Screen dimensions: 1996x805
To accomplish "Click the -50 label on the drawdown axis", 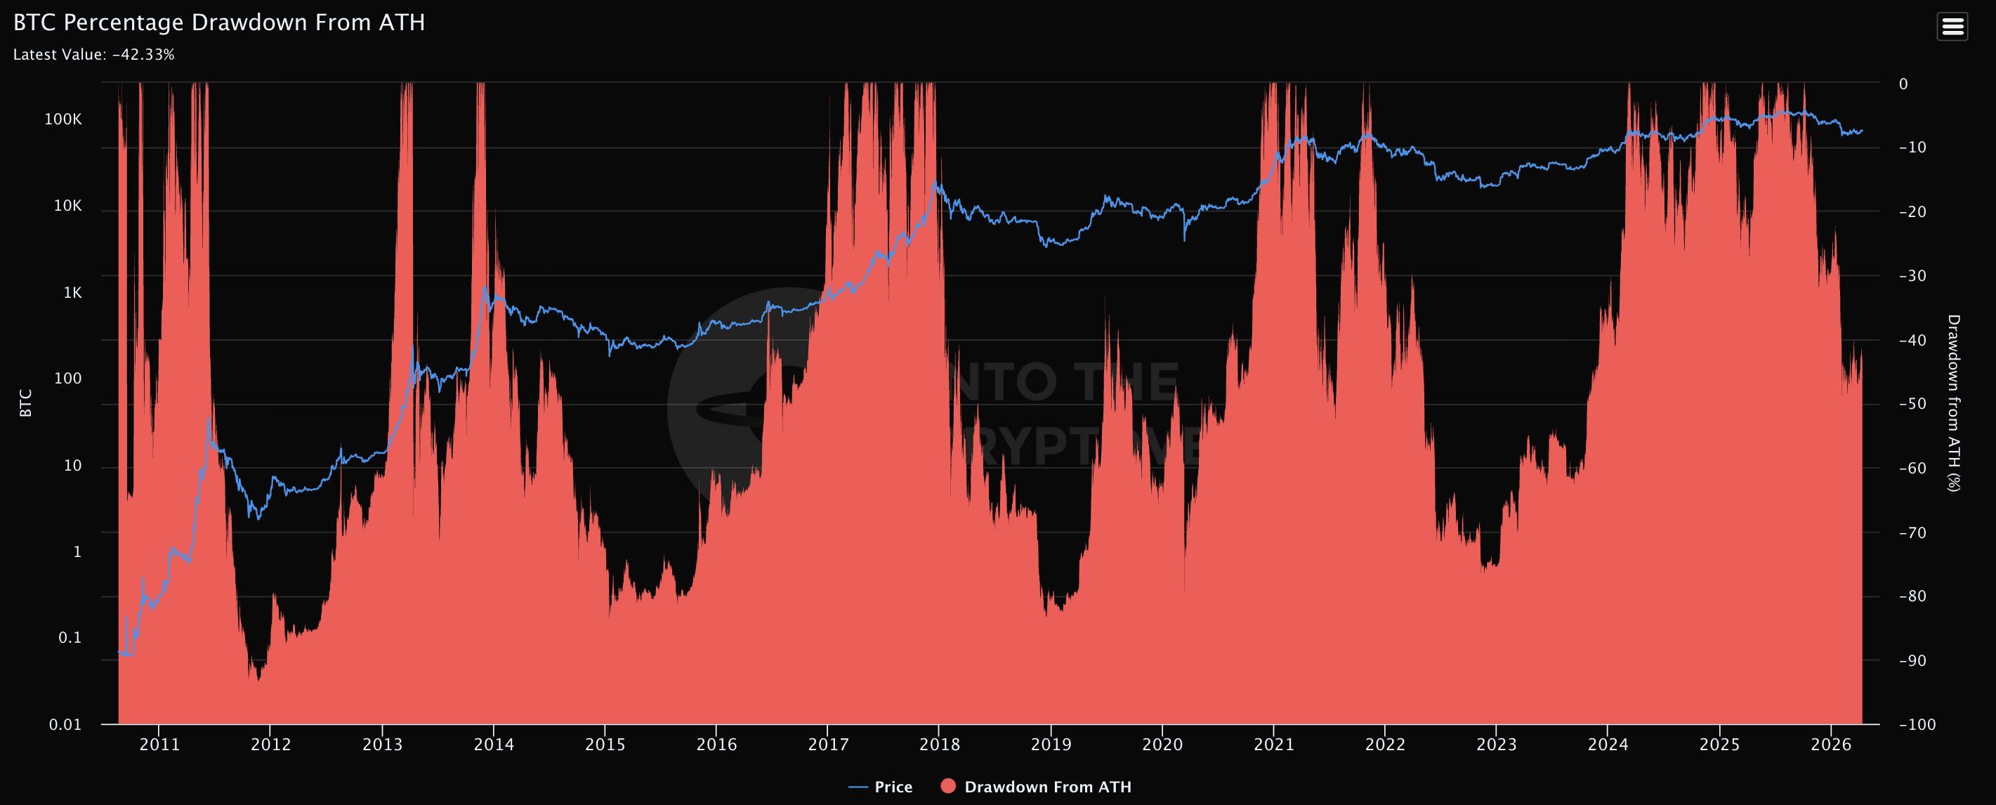I will [x=1912, y=404].
